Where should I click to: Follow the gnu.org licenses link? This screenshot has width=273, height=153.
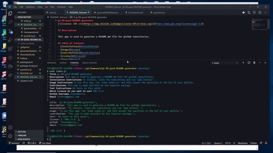(179, 24)
